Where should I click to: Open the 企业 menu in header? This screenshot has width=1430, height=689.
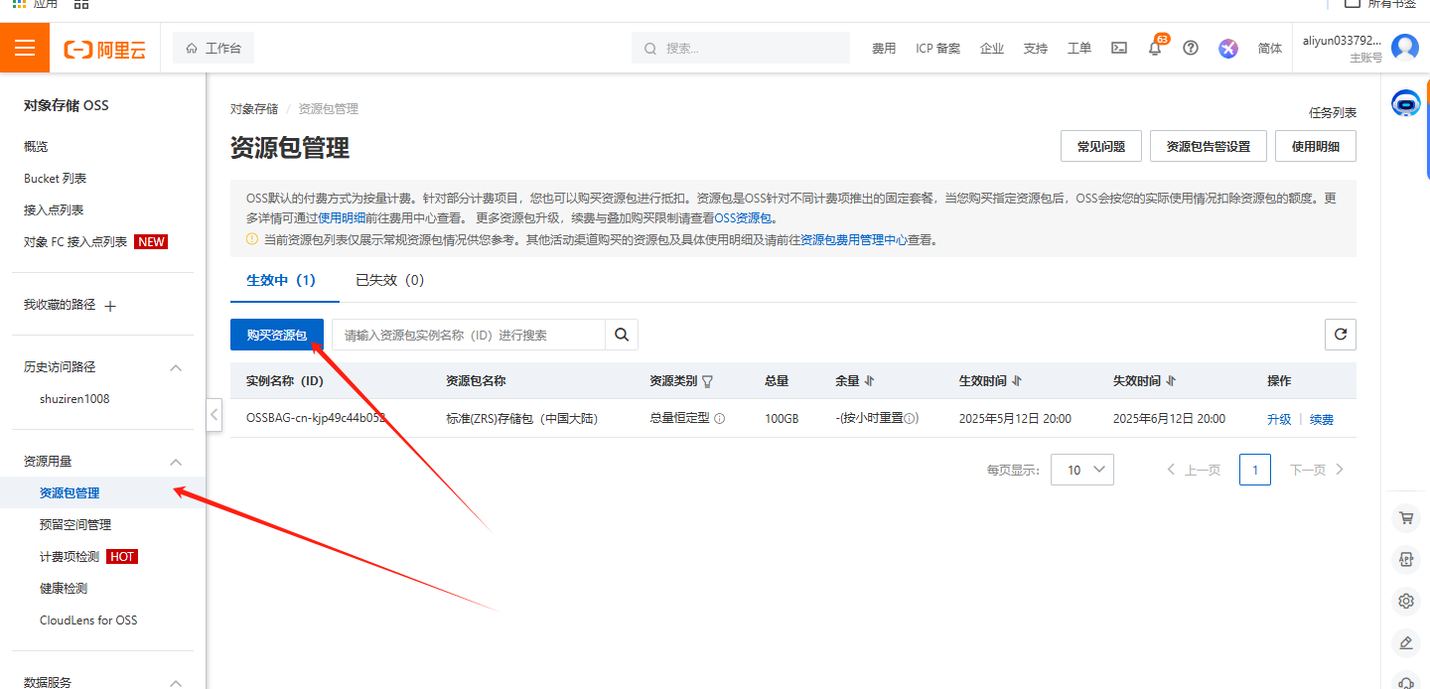[x=992, y=48]
